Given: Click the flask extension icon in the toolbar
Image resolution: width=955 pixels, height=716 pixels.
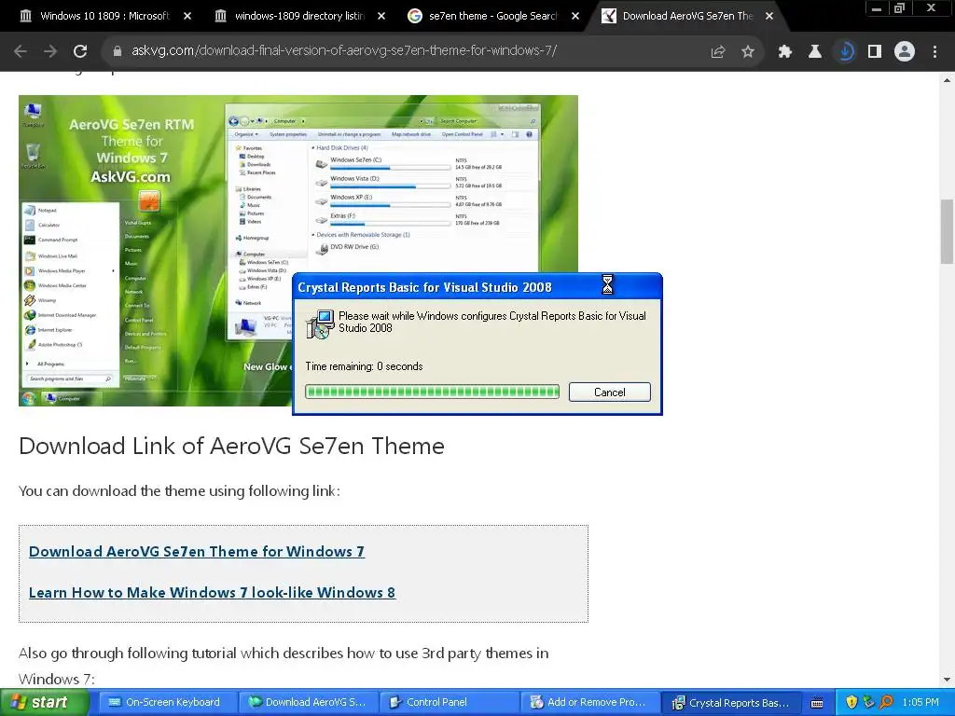Looking at the screenshot, I should [815, 52].
